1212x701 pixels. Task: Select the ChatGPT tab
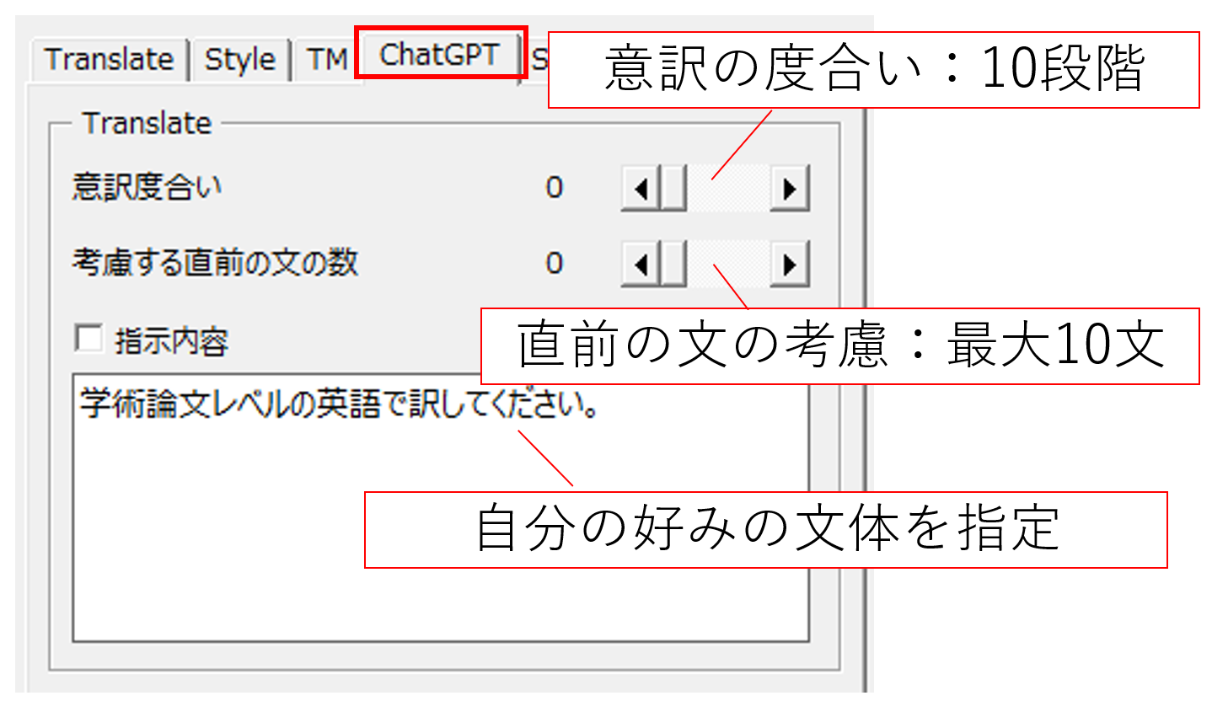click(438, 55)
